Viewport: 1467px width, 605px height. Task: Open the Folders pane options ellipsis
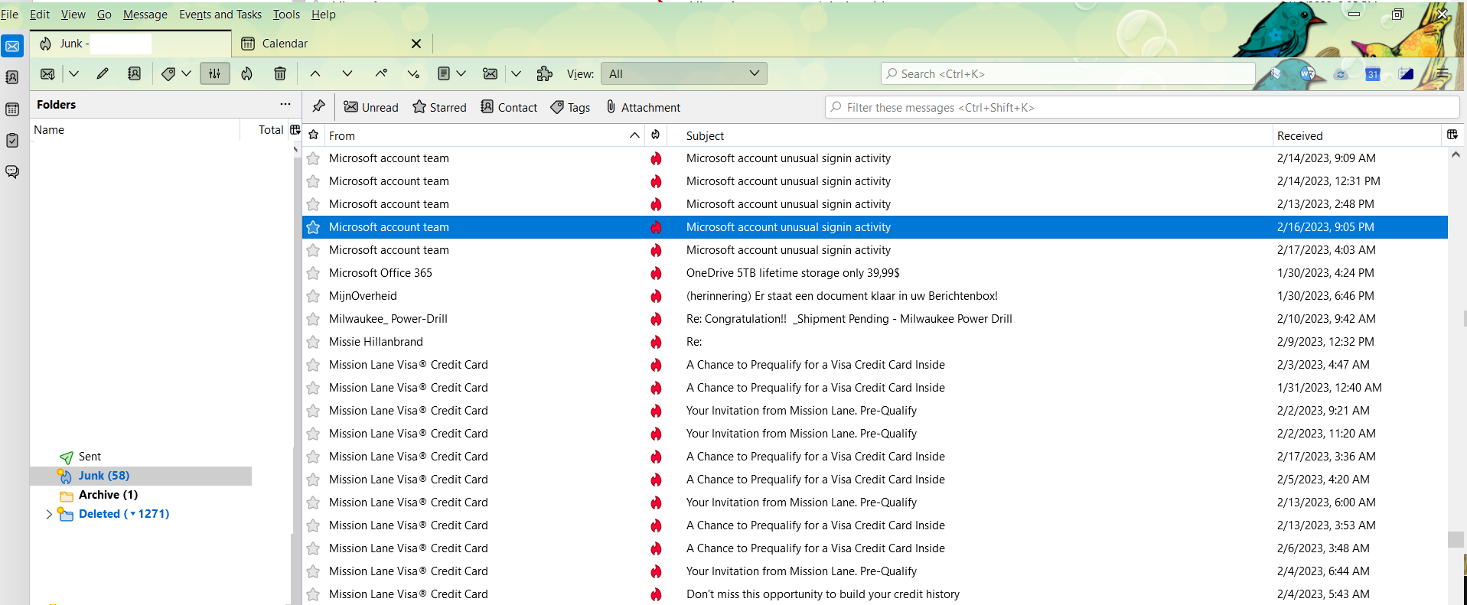click(285, 104)
